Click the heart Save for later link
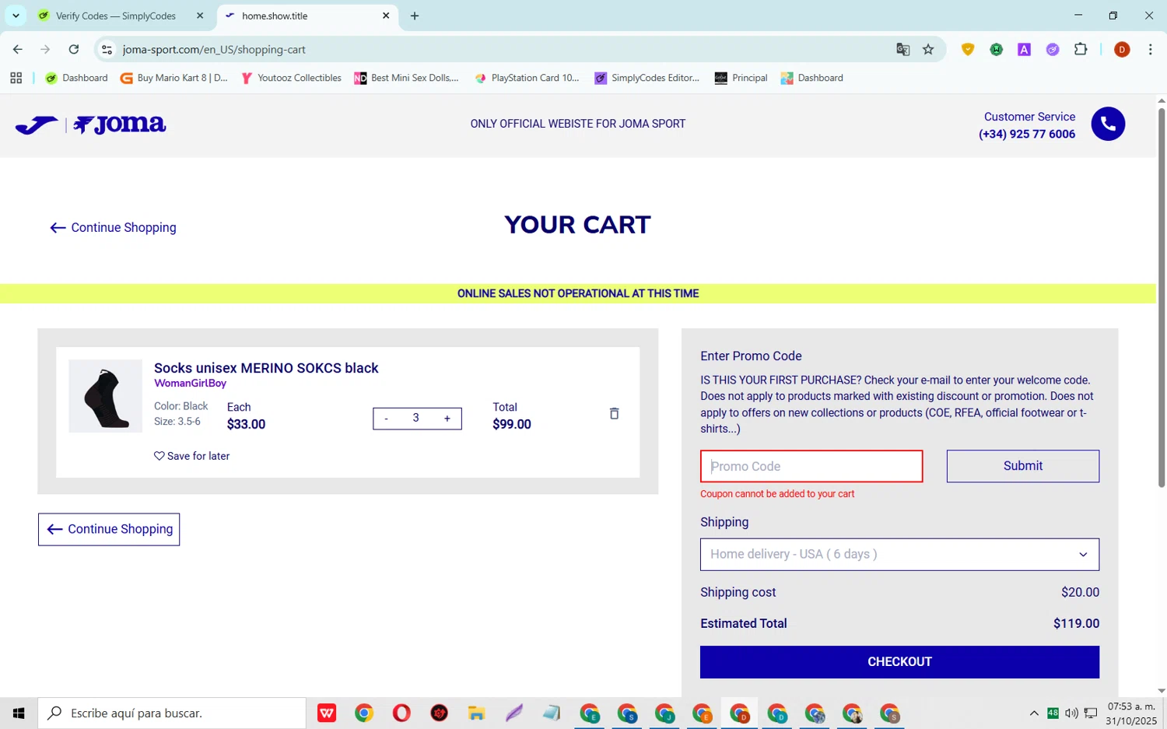Screen dimensions: 1167x729 (191, 456)
